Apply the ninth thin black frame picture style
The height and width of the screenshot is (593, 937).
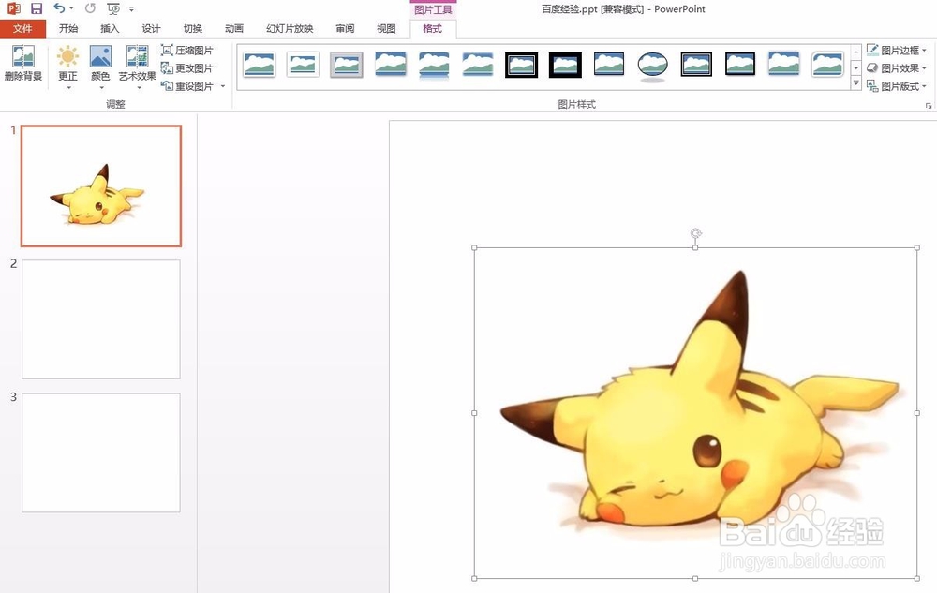[x=609, y=65]
